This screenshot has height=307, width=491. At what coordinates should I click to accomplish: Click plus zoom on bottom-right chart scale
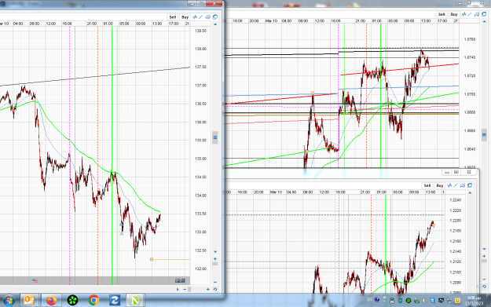click(x=484, y=256)
